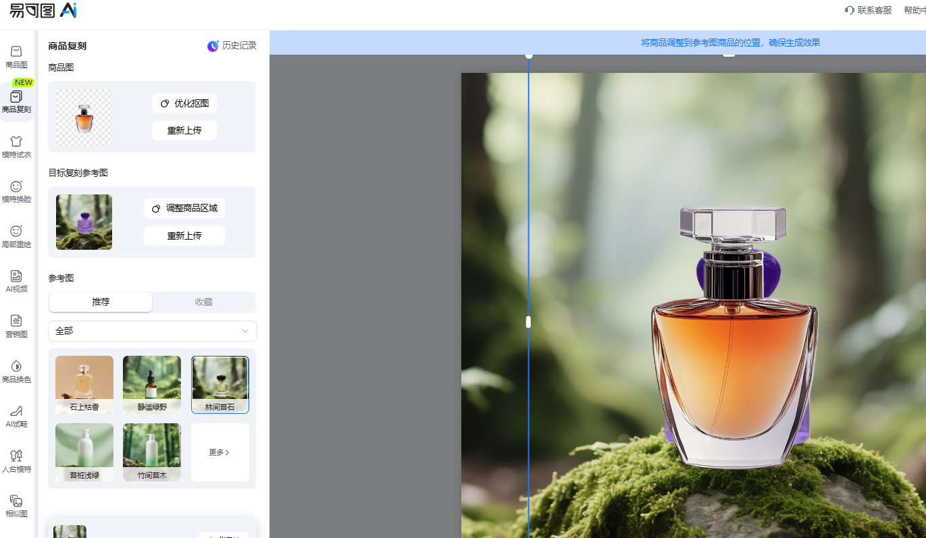The image size is (926, 538).
Task: Switch to the 推荐 tab
Action: 101,302
